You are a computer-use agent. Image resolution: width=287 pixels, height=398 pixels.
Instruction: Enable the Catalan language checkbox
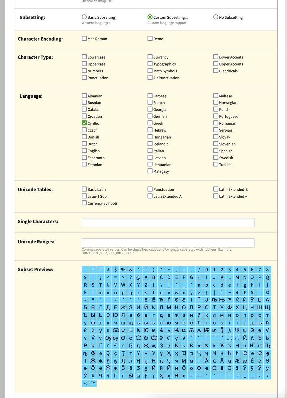click(84, 109)
